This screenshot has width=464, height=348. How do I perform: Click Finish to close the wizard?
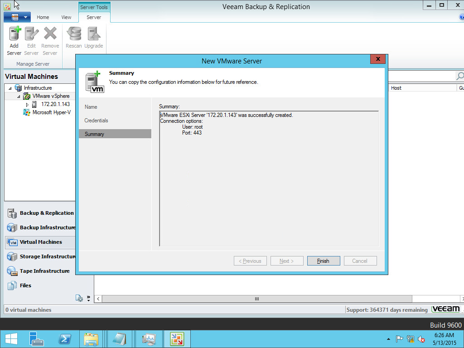324,261
